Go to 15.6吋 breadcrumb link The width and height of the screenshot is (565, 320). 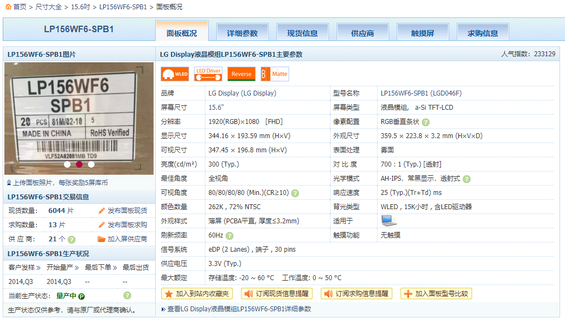[80, 7]
